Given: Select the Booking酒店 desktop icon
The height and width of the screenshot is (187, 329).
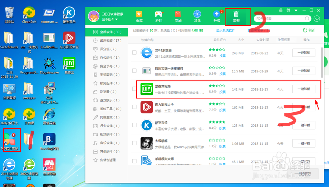Looking at the screenshot, I should [49, 142].
